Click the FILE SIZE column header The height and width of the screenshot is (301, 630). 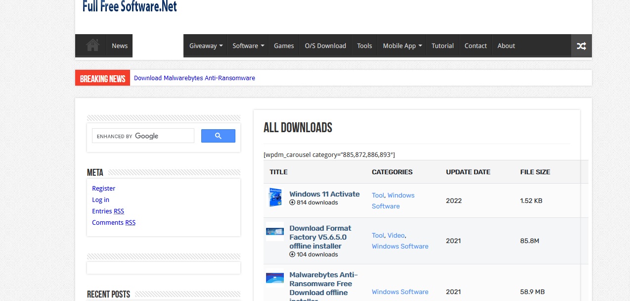[535, 172]
